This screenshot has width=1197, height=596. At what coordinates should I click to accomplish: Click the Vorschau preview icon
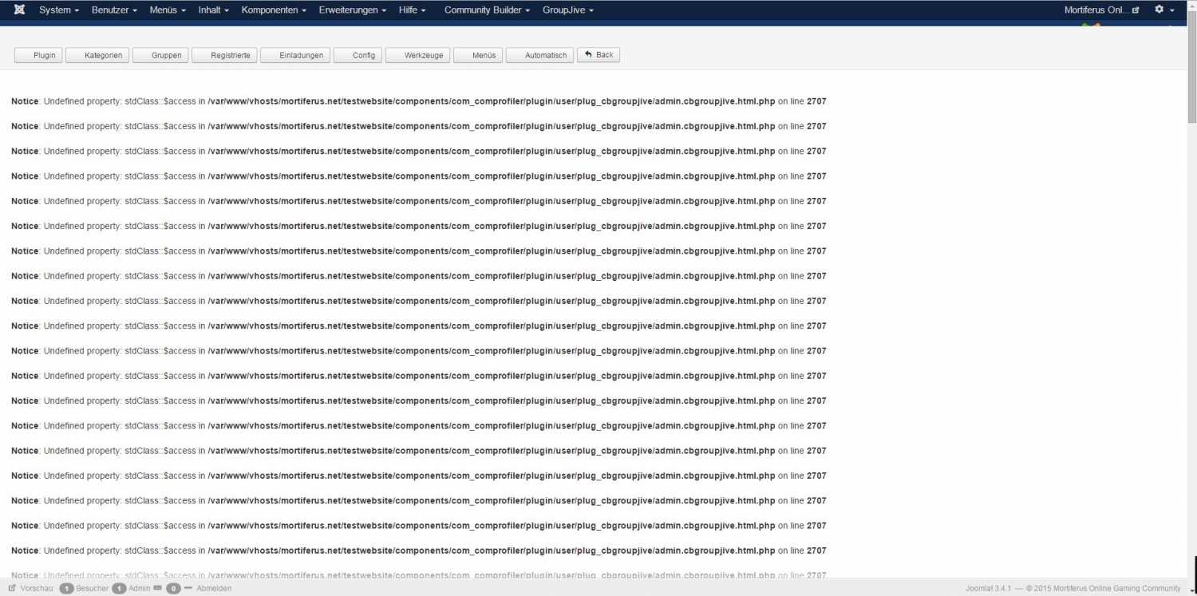click(12, 588)
